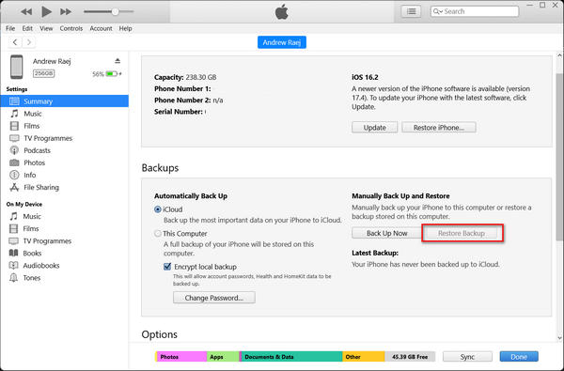Open Films under Settings
564x371 pixels.
31,126
